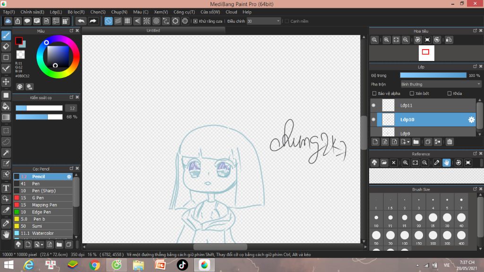484x272 pixels.
Task: Enable the Bảo vệ alpha checkbox
Action: (x=374, y=93)
